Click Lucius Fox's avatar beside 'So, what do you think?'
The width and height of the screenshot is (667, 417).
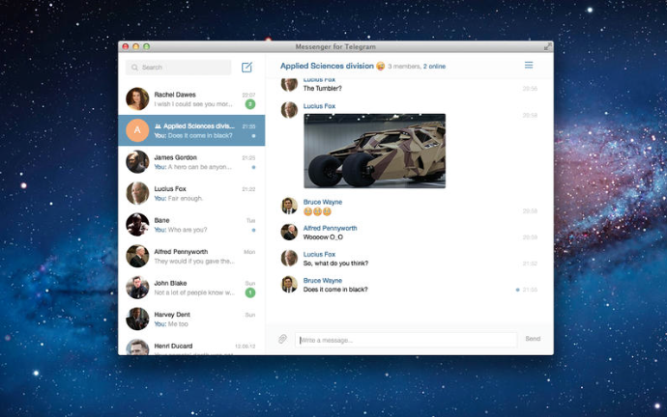coord(289,258)
